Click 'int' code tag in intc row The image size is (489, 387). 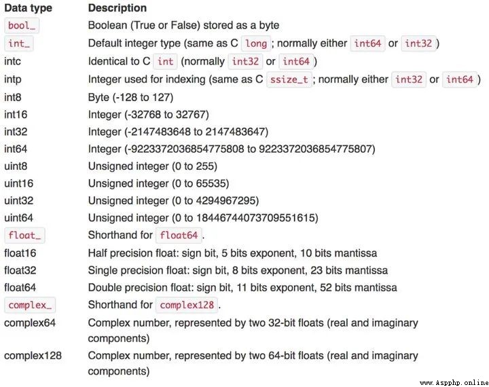tap(165, 61)
